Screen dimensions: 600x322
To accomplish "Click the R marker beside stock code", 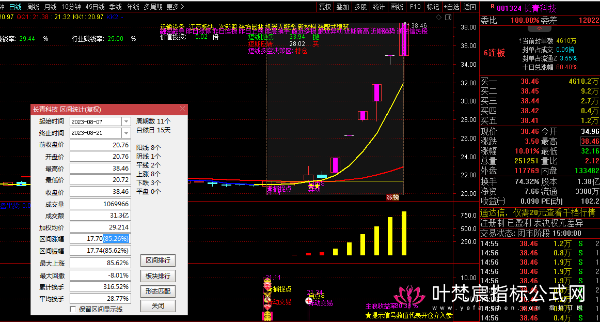I will 493,7.
